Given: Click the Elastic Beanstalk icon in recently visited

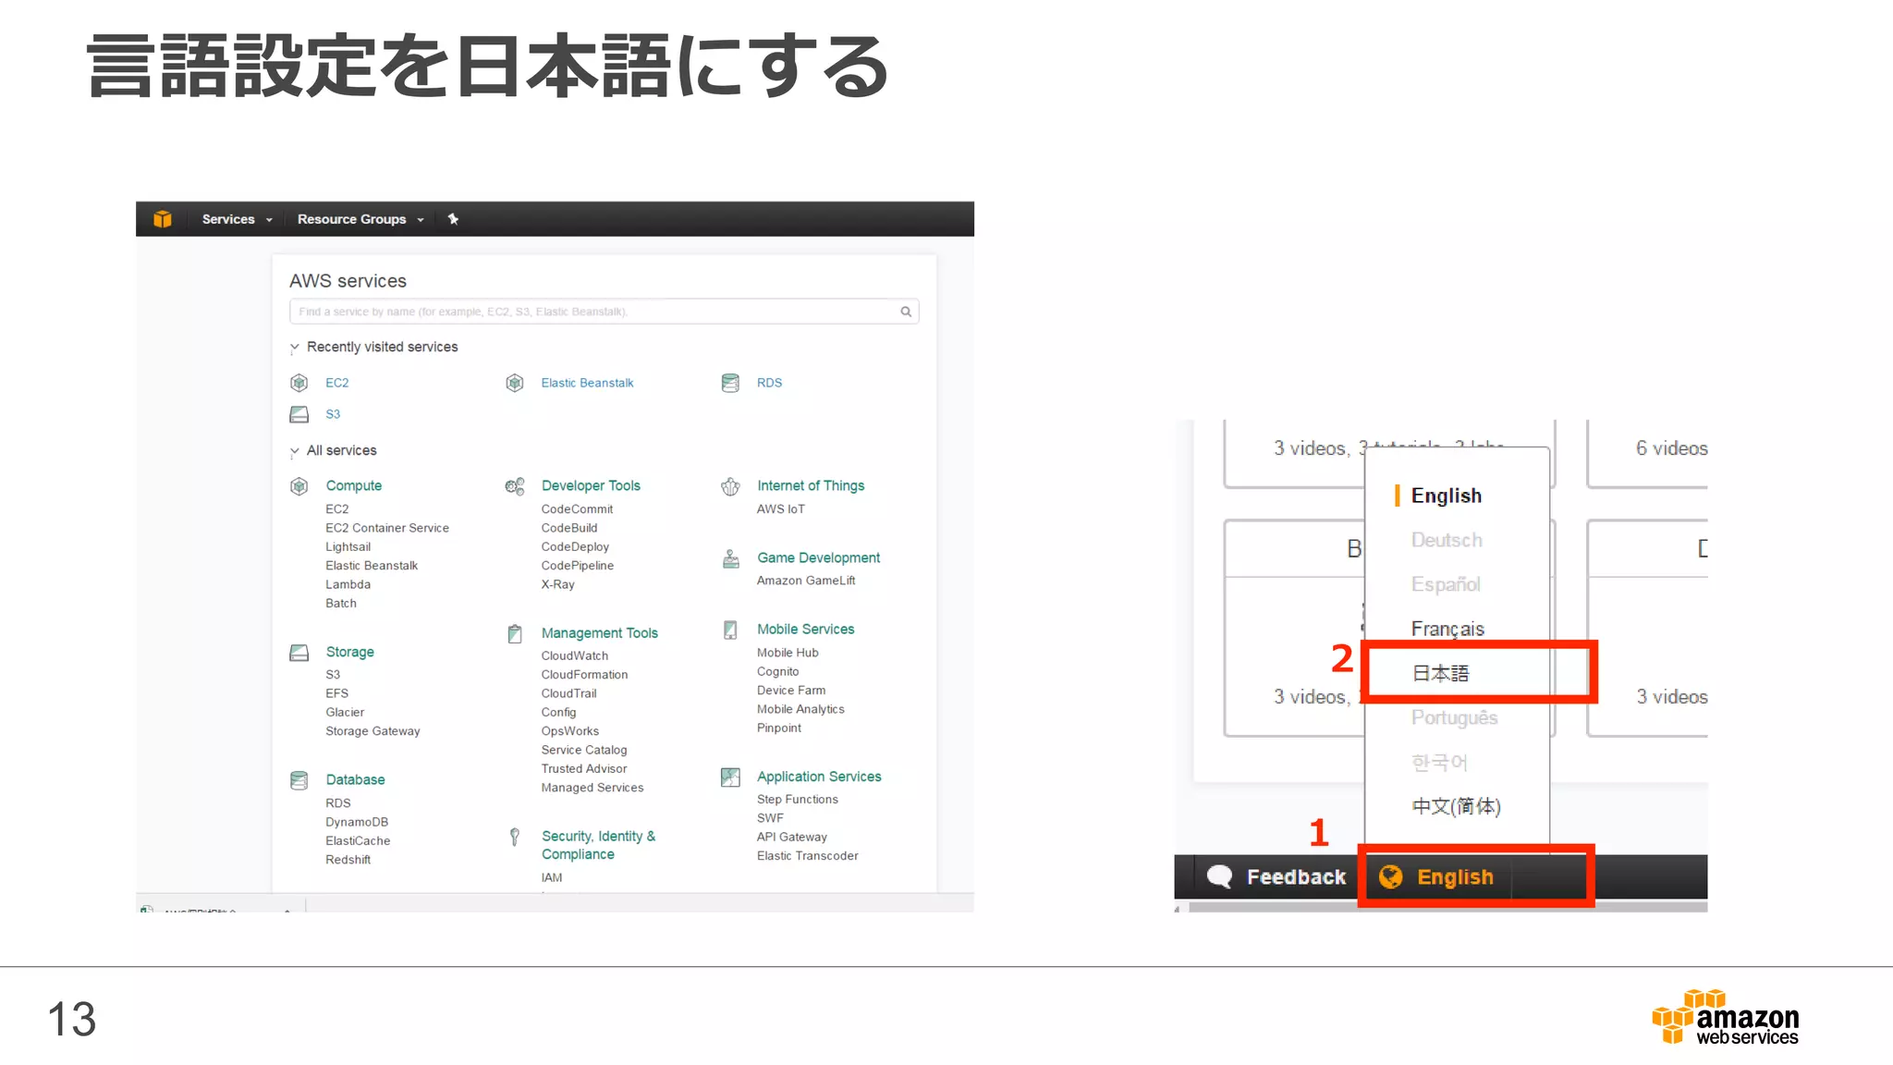Looking at the screenshot, I should pos(515,383).
